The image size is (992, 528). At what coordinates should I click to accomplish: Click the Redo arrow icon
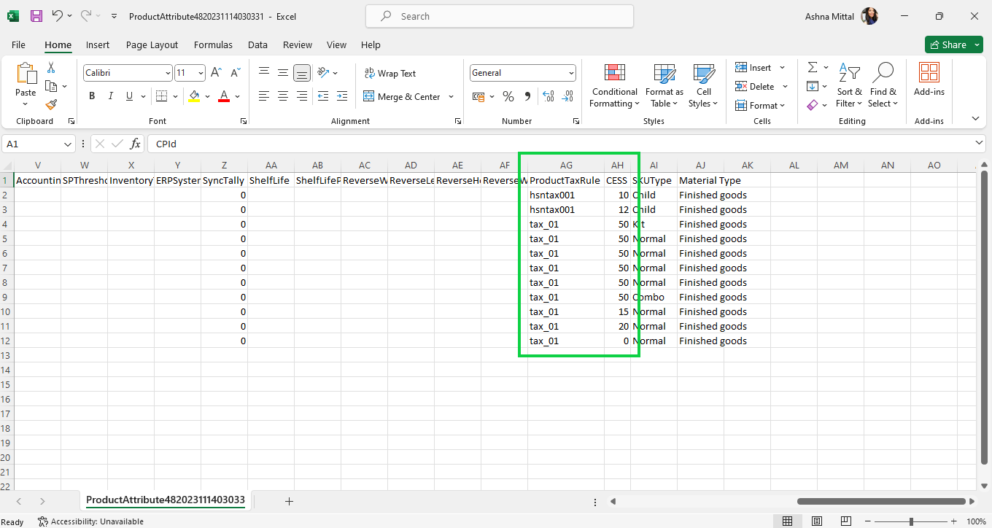(x=85, y=15)
